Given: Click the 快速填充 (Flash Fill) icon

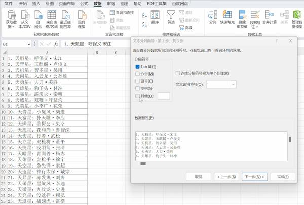Looking at the screenshot, I should 227,15.
